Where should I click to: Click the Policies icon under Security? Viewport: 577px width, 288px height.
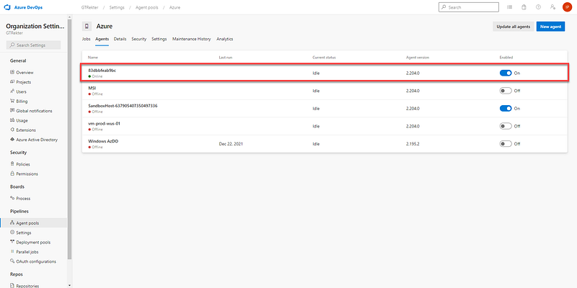pos(12,164)
